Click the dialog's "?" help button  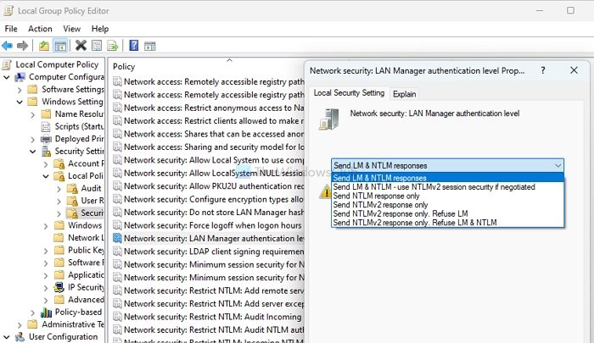click(x=542, y=71)
